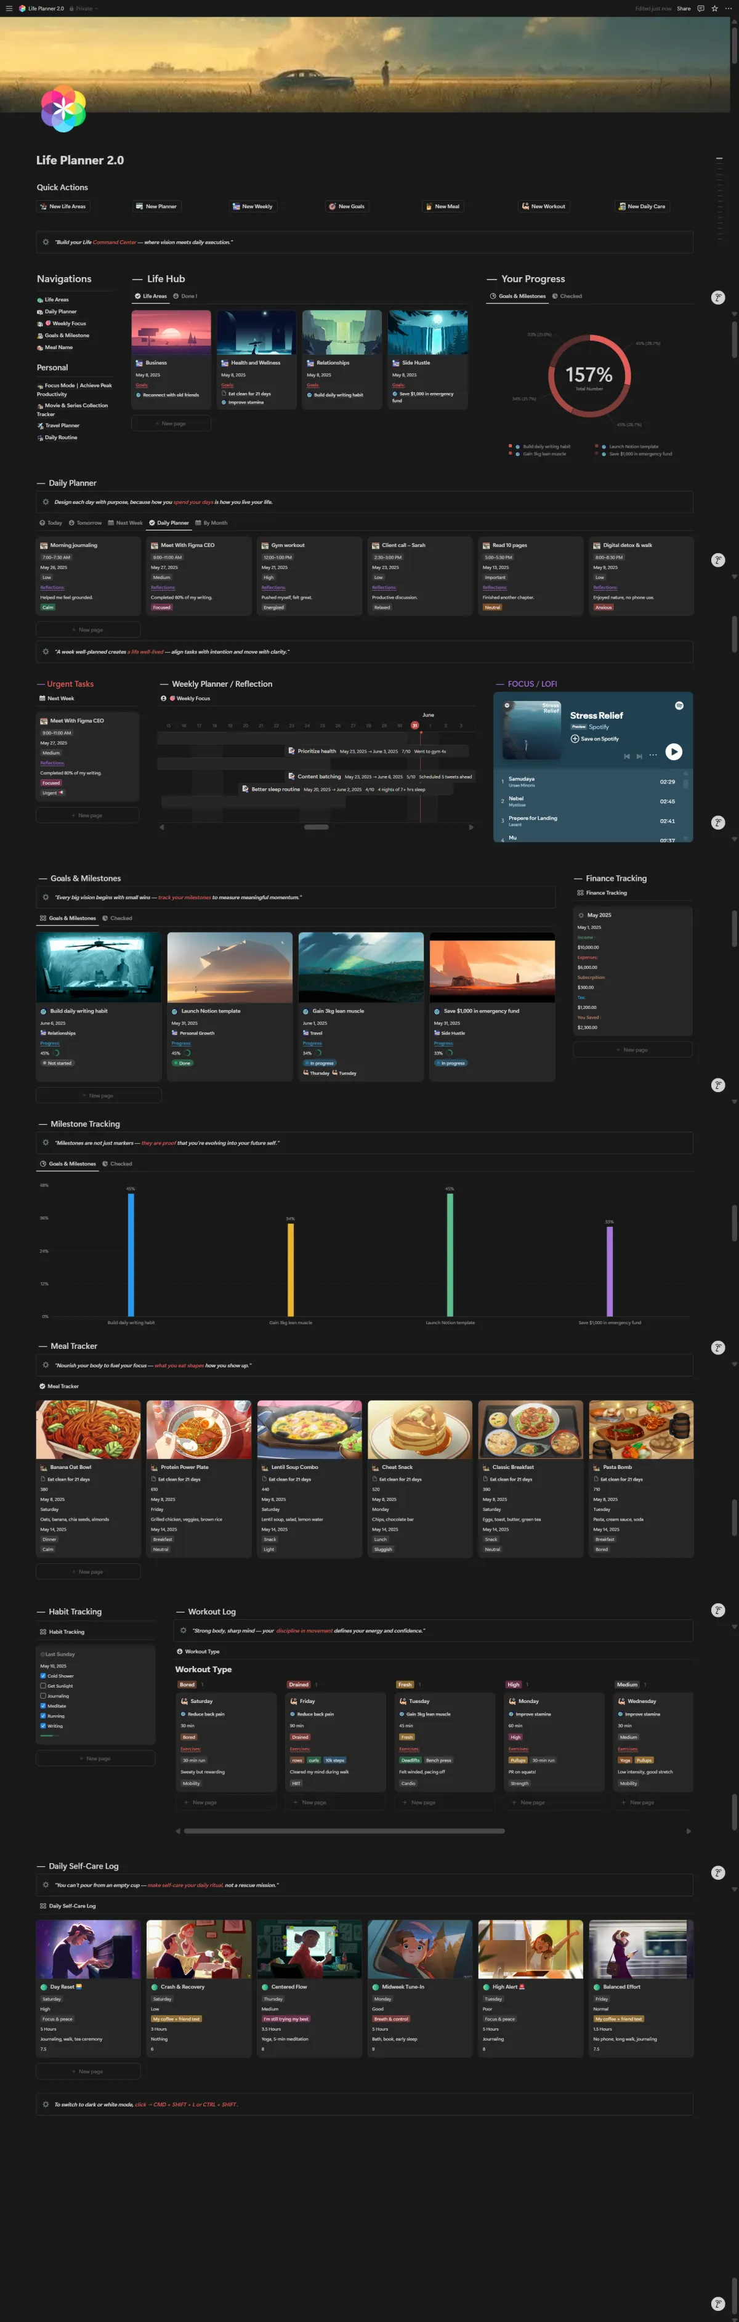
Task: Click today marker 31 on the timeline
Action: [414, 725]
